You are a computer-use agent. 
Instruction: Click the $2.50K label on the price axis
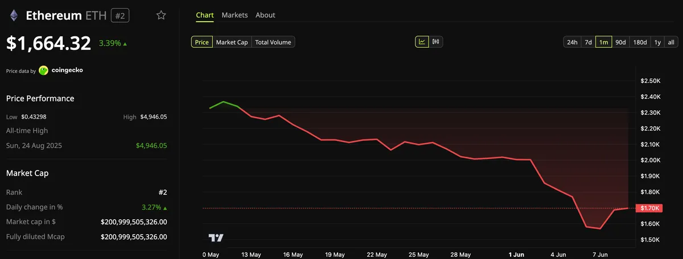(x=651, y=81)
